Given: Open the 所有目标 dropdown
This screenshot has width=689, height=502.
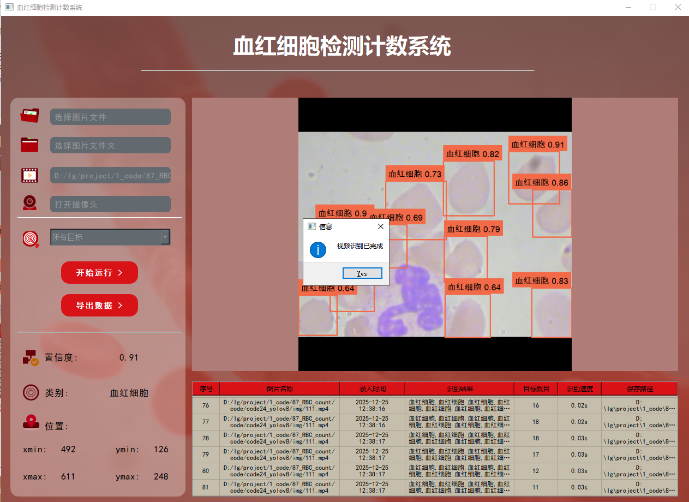Looking at the screenshot, I should (110, 237).
